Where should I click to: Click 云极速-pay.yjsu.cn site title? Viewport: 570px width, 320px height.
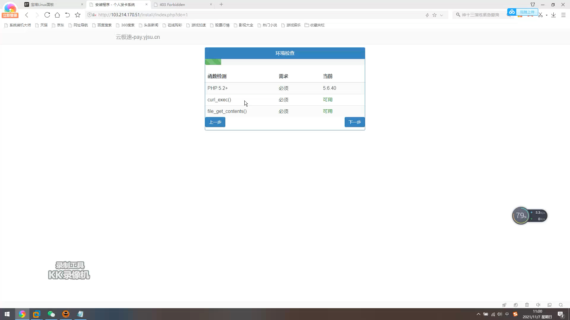[138, 37]
